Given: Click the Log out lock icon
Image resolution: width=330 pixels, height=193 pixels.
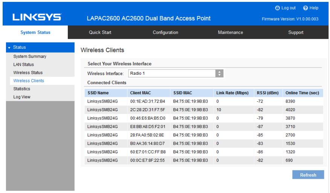Looking at the screenshot, I should (277, 8).
